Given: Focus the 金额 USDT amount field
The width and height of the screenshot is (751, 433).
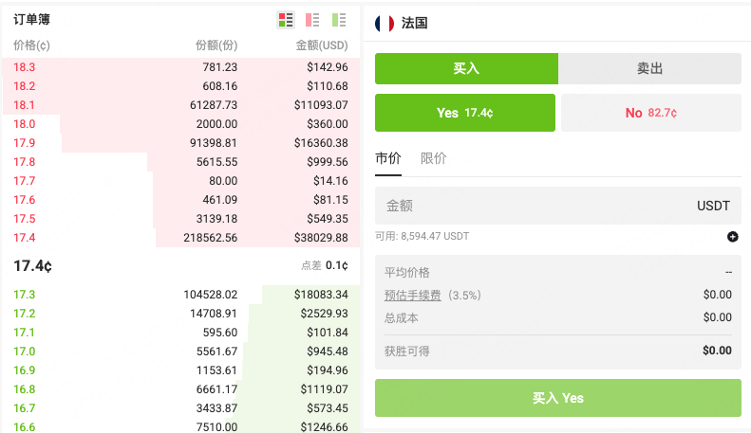Looking at the screenshot, I should [x=558, y=206].
